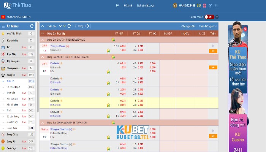Expand 1+ more bets for Thimphu Raven

pyautogui.click(x=213, y=51)
